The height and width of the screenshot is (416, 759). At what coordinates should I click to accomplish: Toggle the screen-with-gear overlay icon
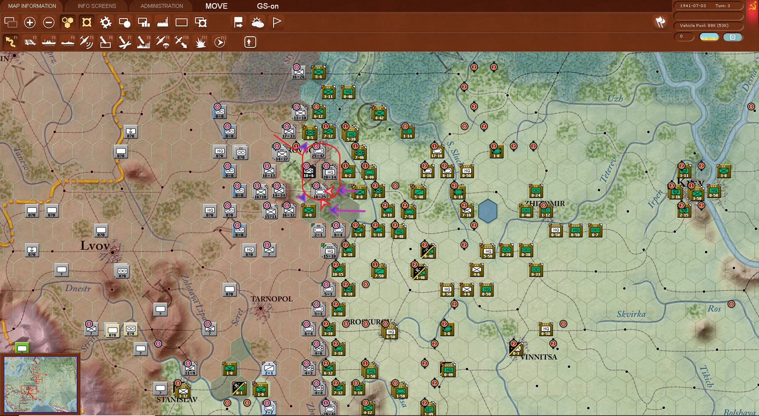pos(201,23)
